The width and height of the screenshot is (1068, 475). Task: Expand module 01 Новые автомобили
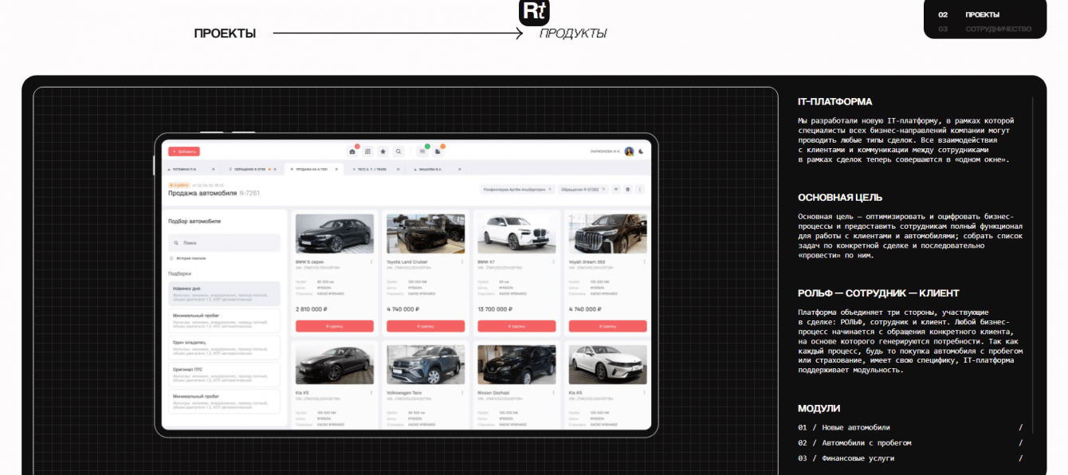910,428
